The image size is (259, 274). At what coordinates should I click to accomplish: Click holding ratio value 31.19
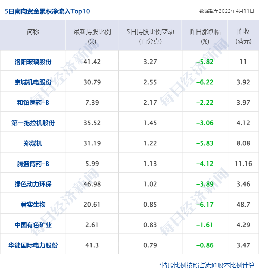(92, 143)
